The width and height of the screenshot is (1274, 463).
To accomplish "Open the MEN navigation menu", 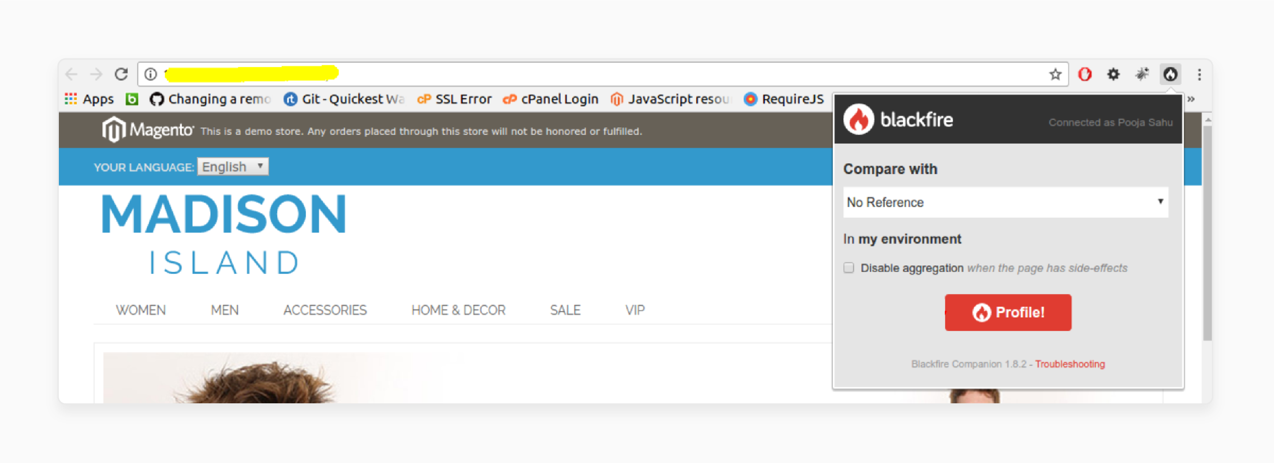I will pyautogui.click(x=225, y=310).
